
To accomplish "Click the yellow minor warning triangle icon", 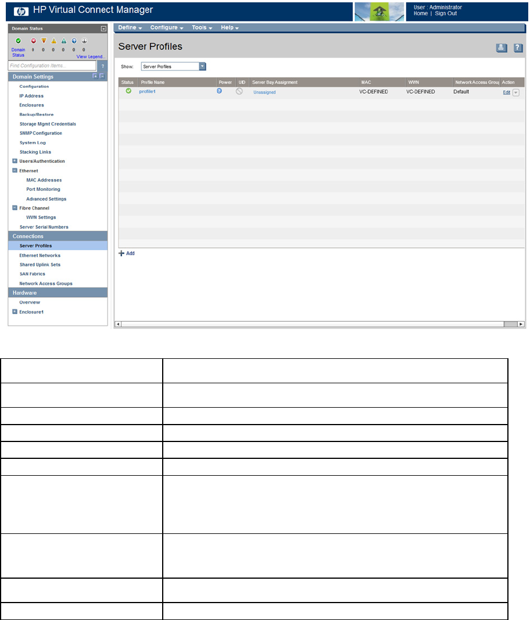I will [x=53, y=41].
